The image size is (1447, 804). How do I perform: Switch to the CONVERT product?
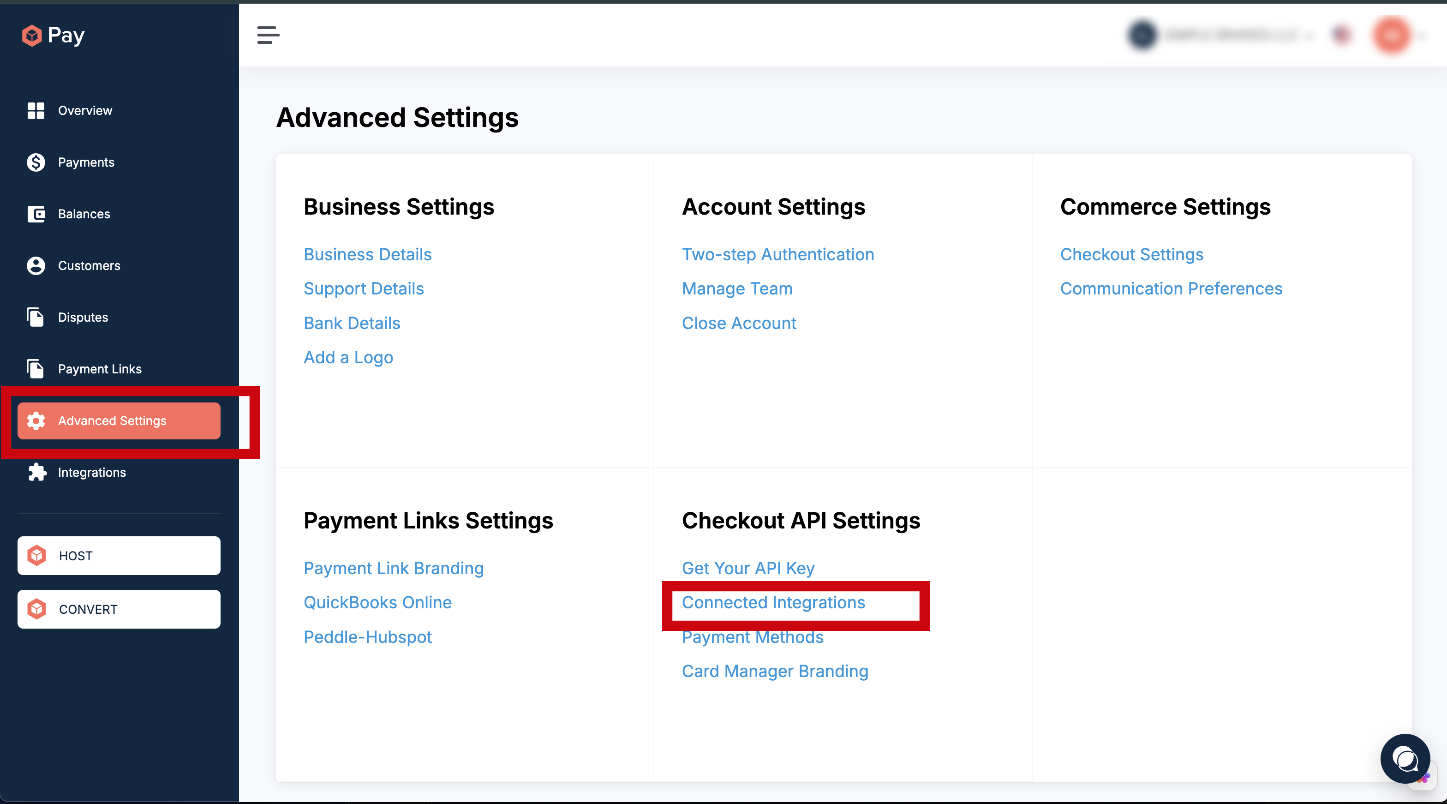pyautogui.click(x=119, y=609)
